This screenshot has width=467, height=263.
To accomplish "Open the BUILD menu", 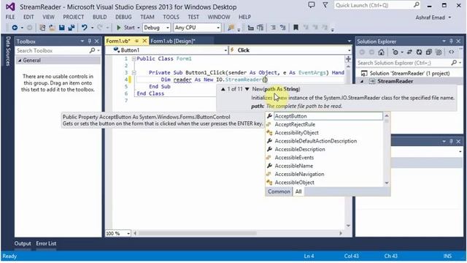I will [99, 17].
